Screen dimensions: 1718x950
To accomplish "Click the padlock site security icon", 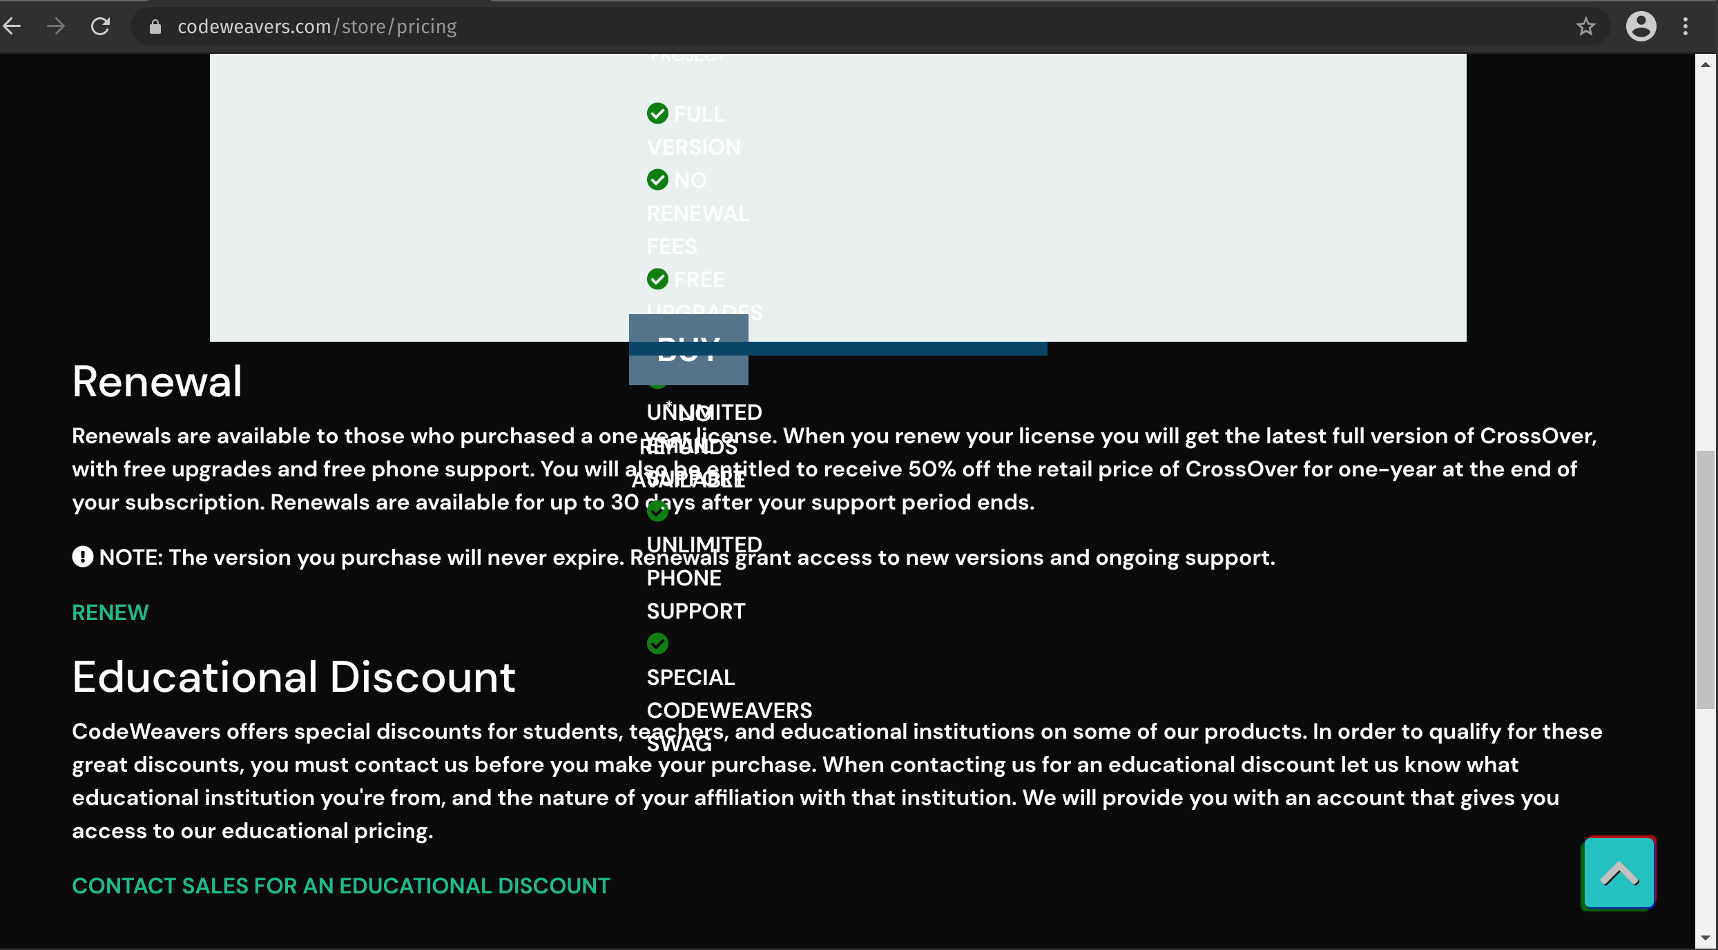I will tap(155, 26).
